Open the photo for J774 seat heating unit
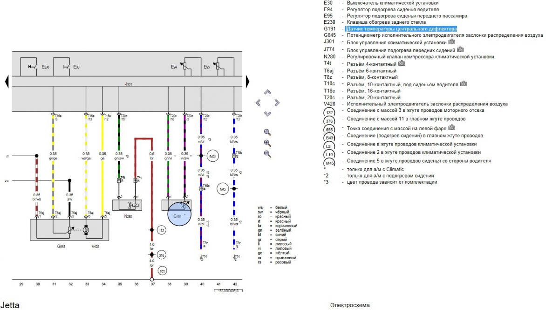The height and width of the screenshot is (310, 559). (460, 49)
